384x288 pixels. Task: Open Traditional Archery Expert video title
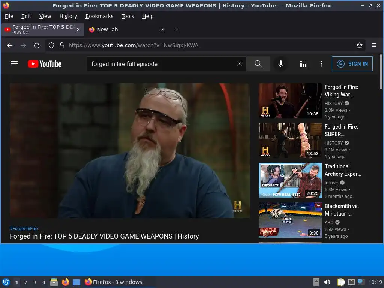pos(343,170)
